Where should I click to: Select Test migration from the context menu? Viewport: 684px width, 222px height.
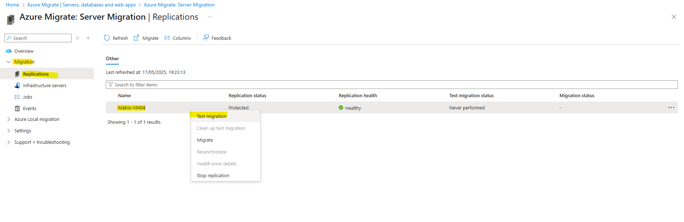[x=226, y=116]
